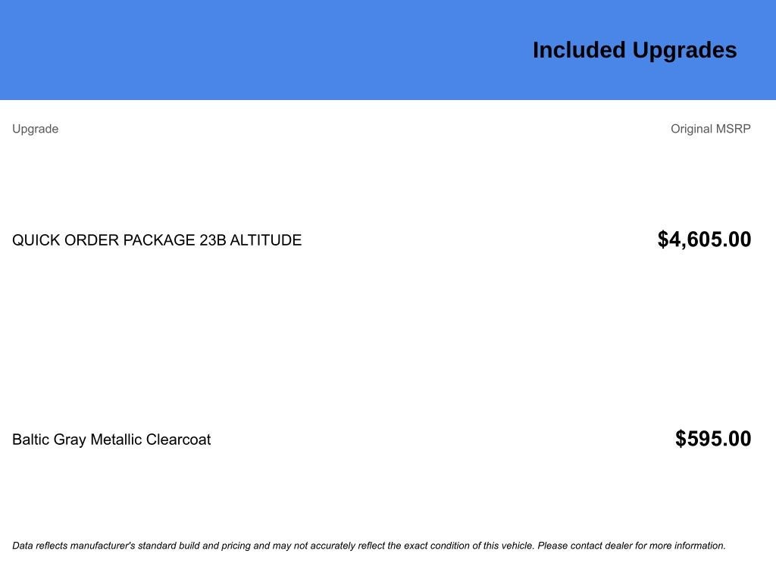
Task: Click the word Upgrades in the heading
Action: click(x=685, y=51)
